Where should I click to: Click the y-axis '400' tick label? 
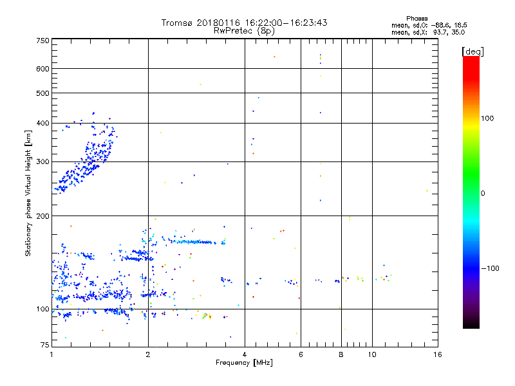[42, 124]
